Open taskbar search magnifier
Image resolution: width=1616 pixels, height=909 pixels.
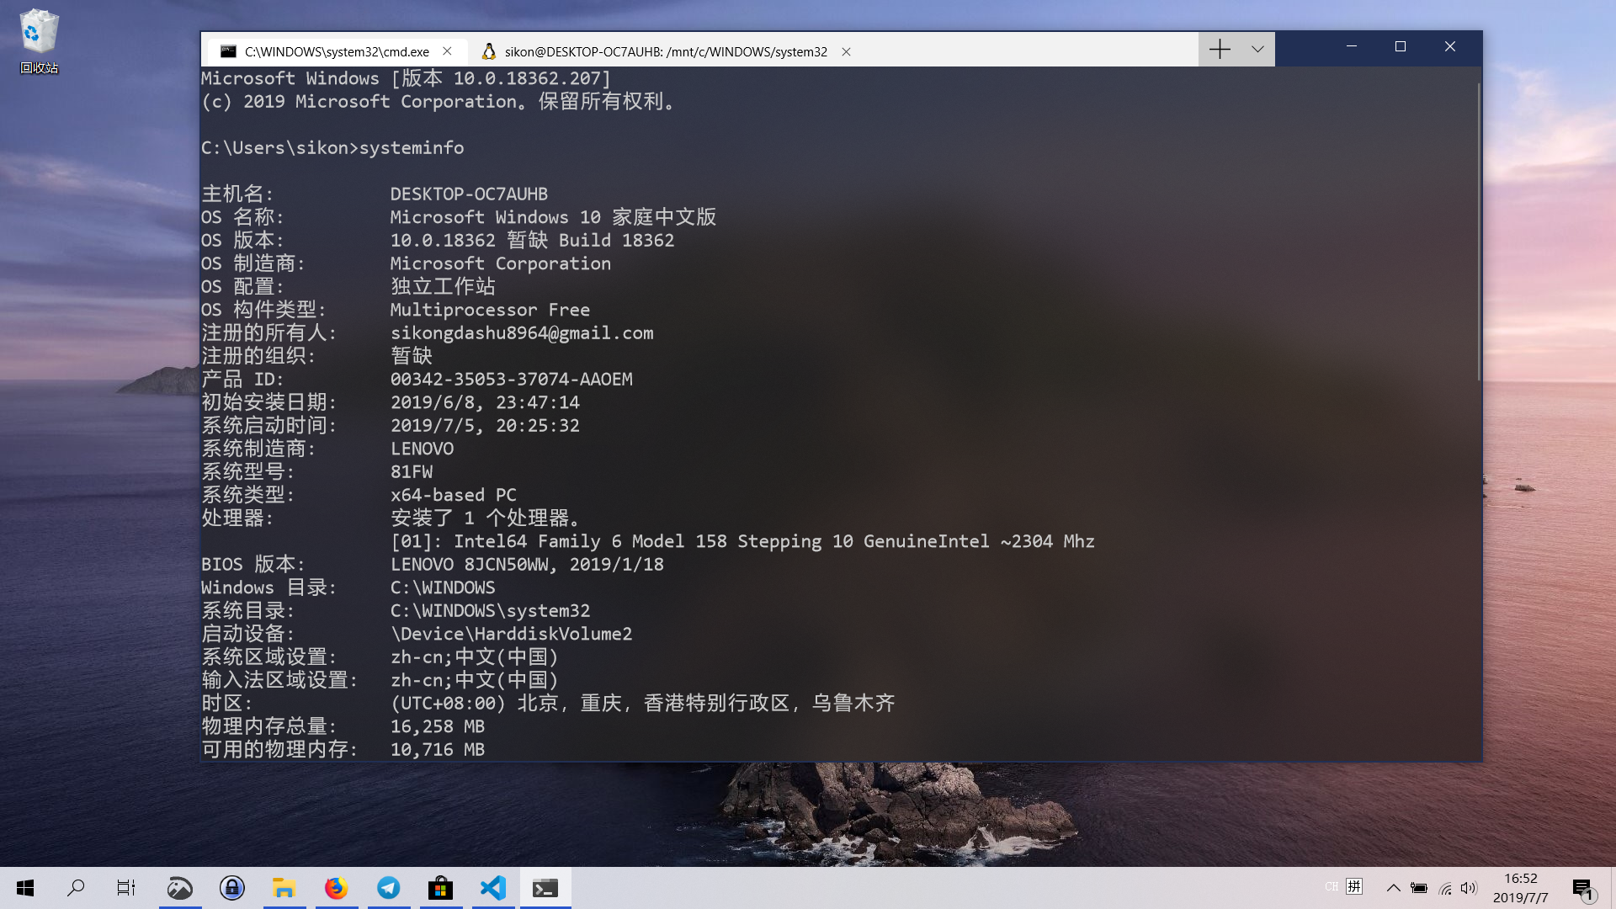pos(76,888)
